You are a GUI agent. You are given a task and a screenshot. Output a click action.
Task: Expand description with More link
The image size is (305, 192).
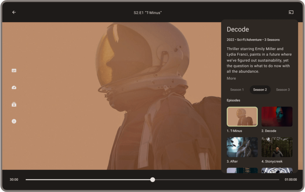(x=231, y=79)
